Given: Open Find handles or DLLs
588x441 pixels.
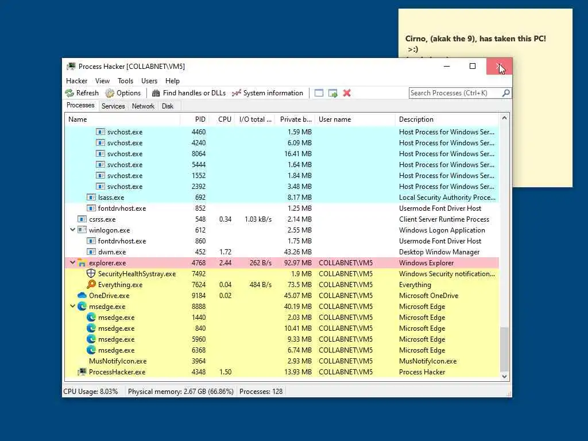Looking at the screenshot, I should pyautogui.click(x=188, y=93).
